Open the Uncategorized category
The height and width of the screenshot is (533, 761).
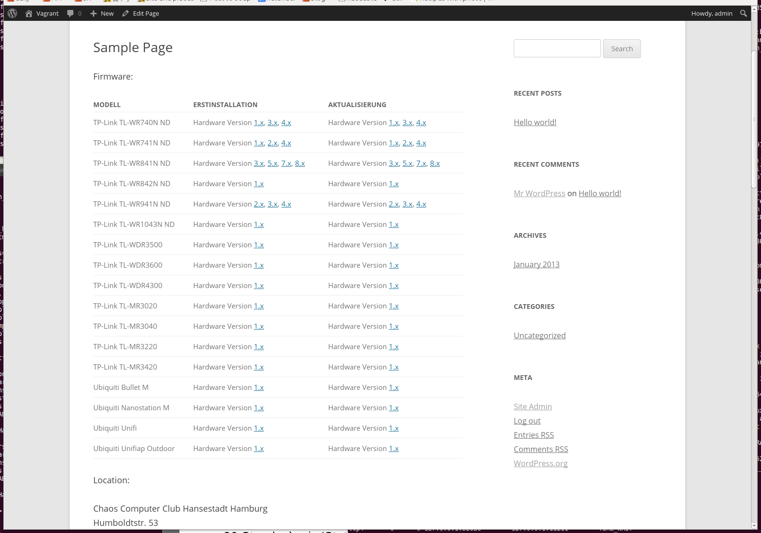[540, 335]
